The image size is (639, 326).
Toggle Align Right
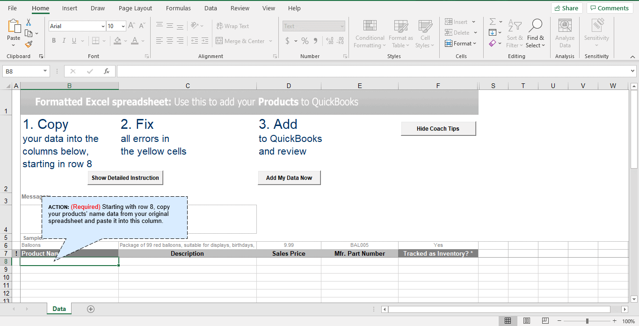(x=180, y=41)
